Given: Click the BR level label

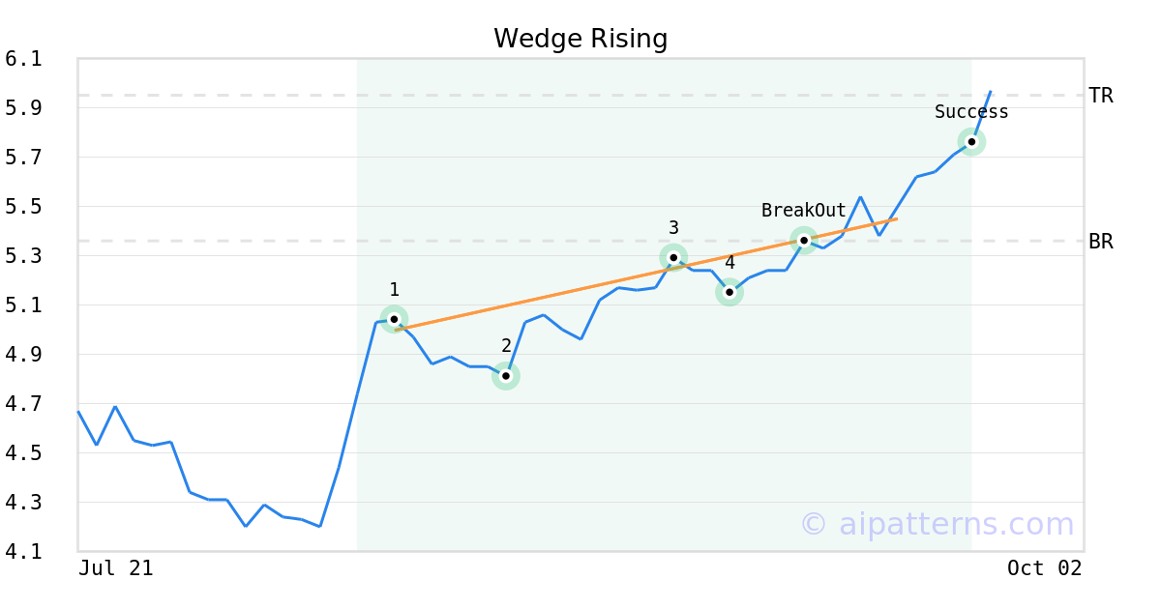Looking at the screenshot, I should (x=1101, y=242).
